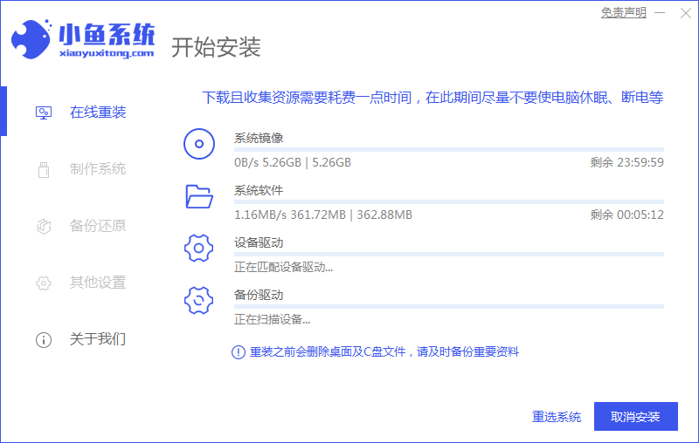This screenshot has height=443, width=699.
Task: Click the 关于我们 info circle icon
Action: pyautogui.click(x=44, y=340)
